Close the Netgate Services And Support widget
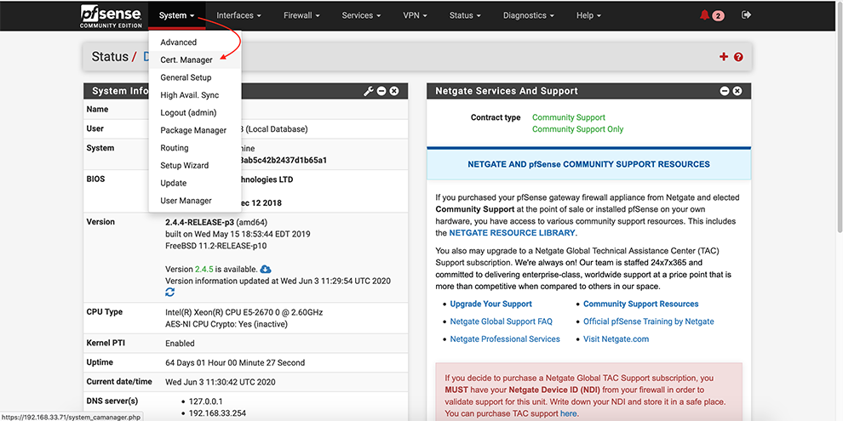843x421 pixels. click(x=737, y=91)
